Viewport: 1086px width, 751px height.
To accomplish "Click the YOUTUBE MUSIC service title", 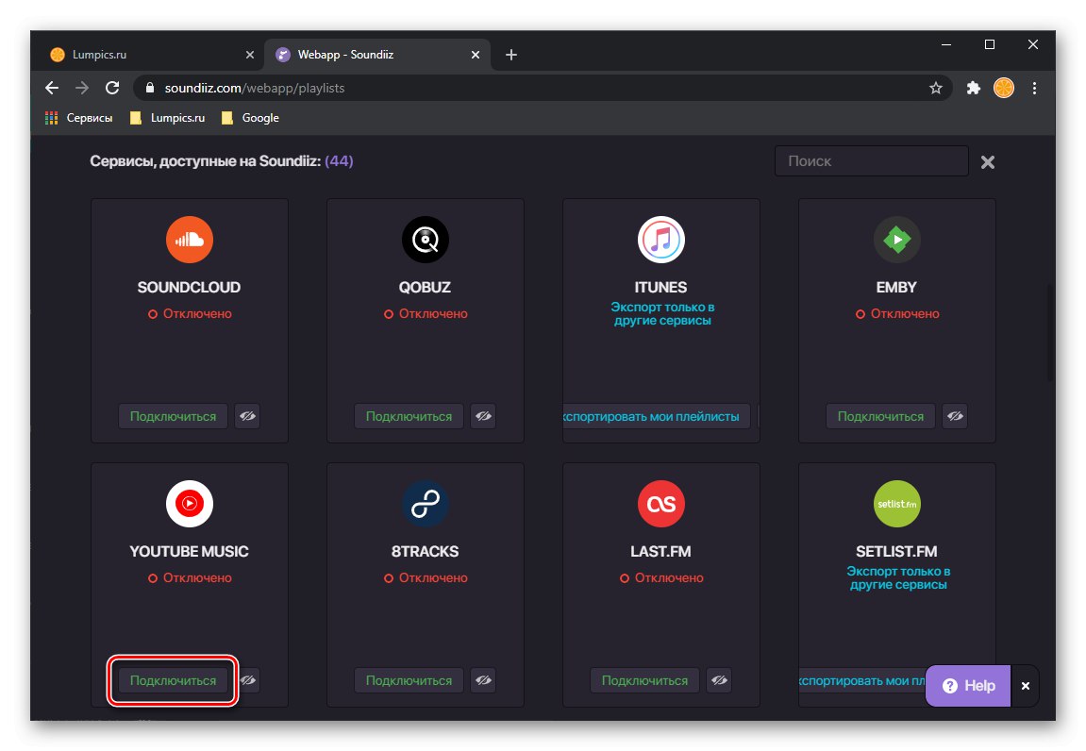I will [189, 552].
